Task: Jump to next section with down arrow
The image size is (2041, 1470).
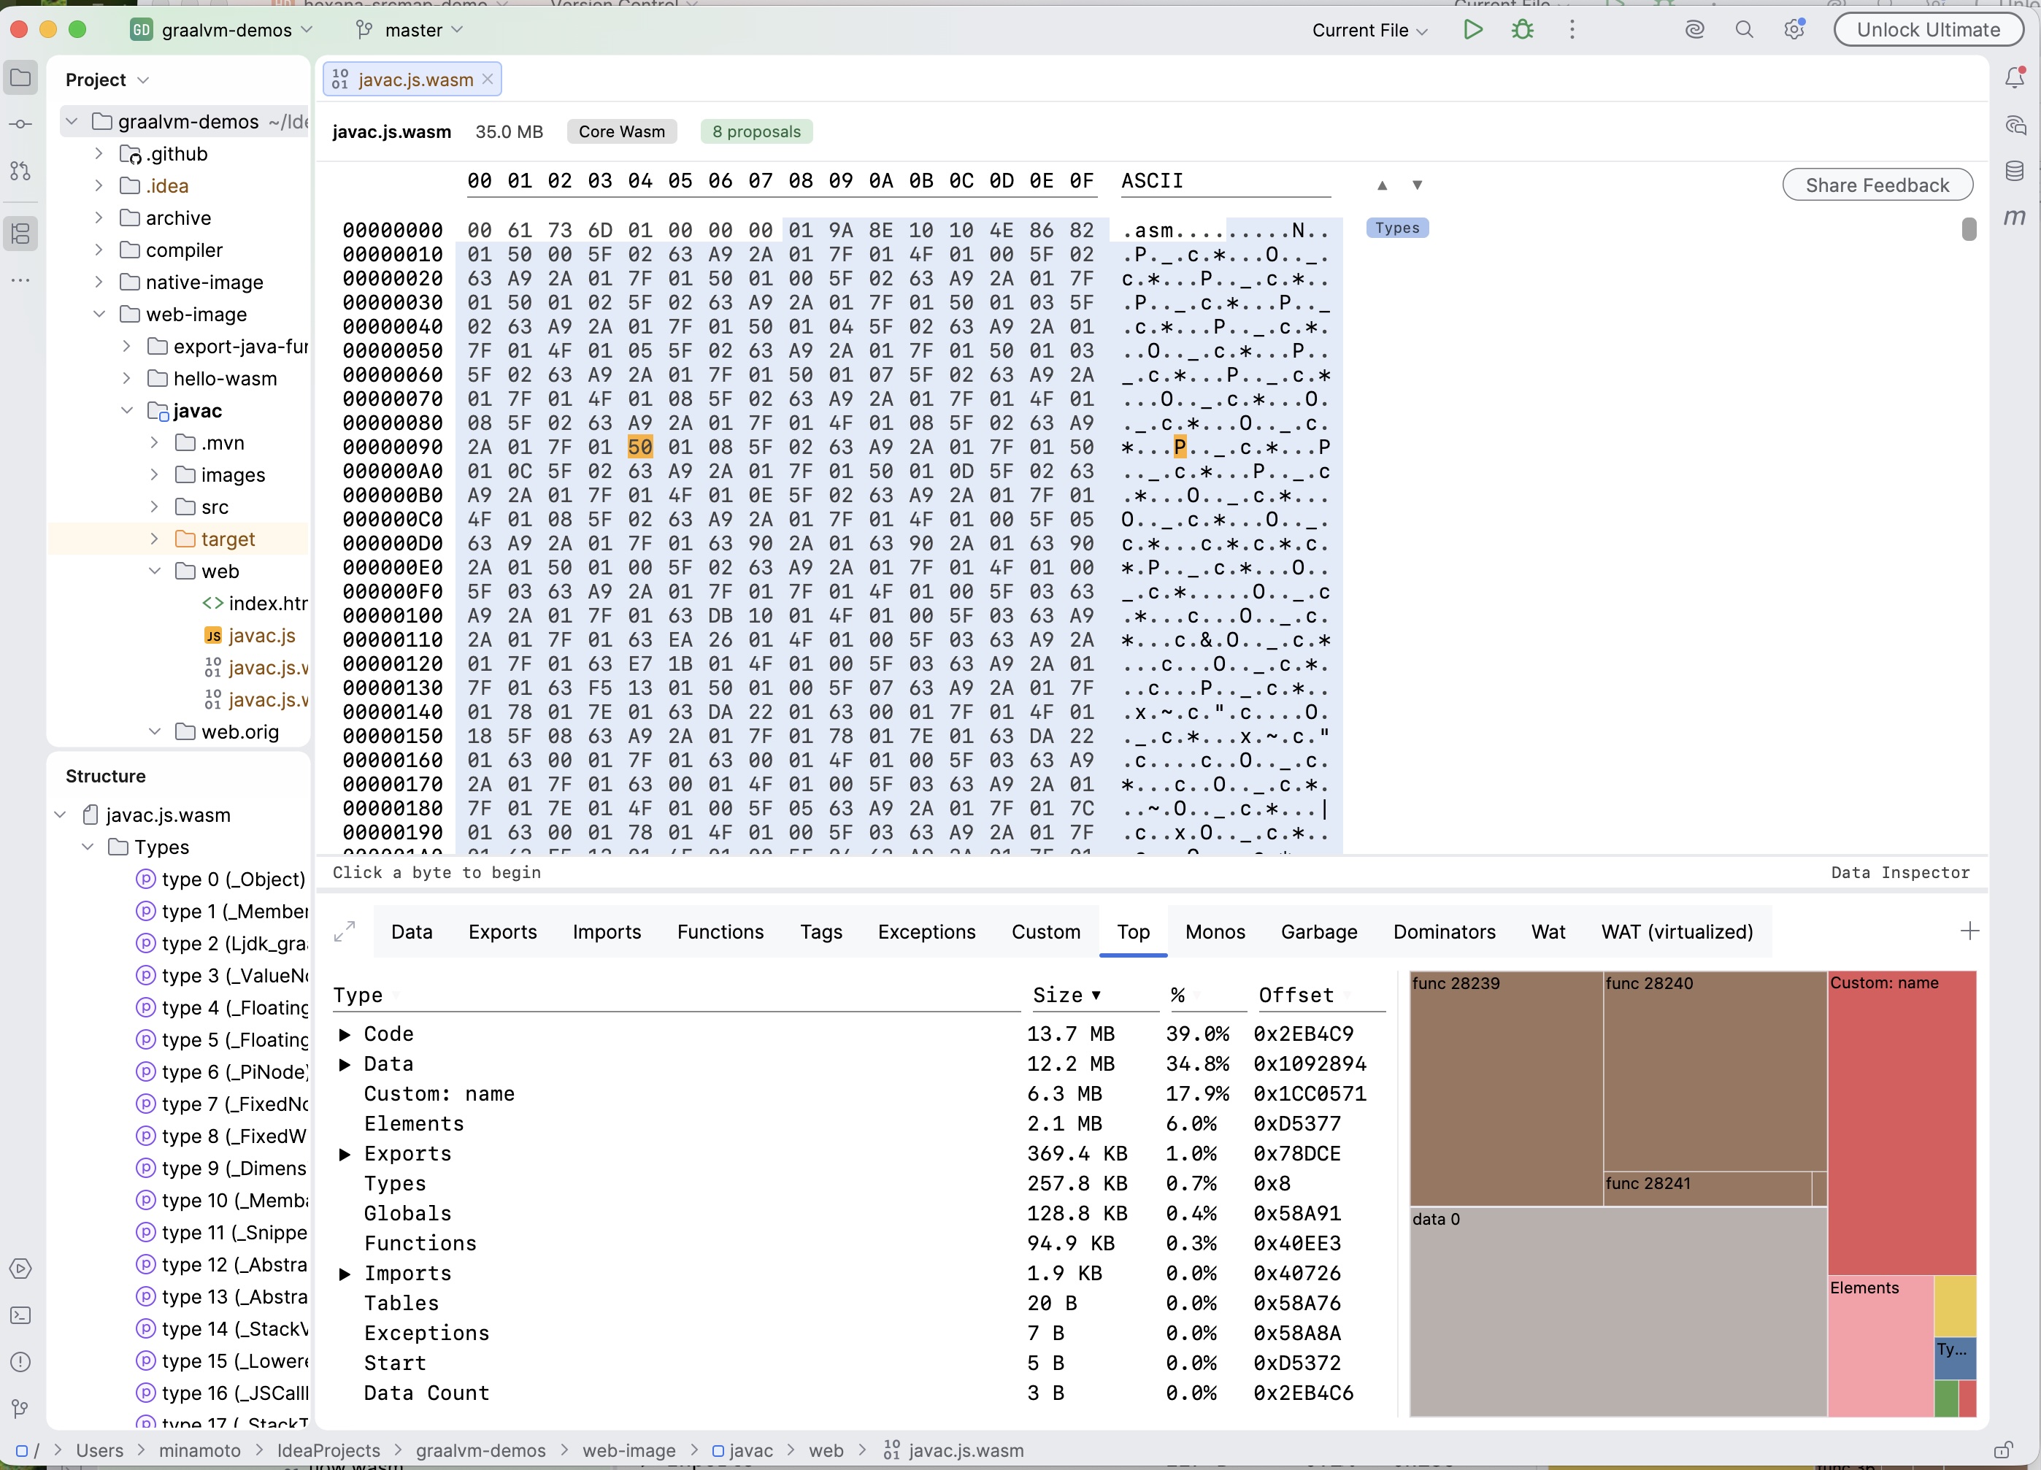Action: click(1418, 185)
